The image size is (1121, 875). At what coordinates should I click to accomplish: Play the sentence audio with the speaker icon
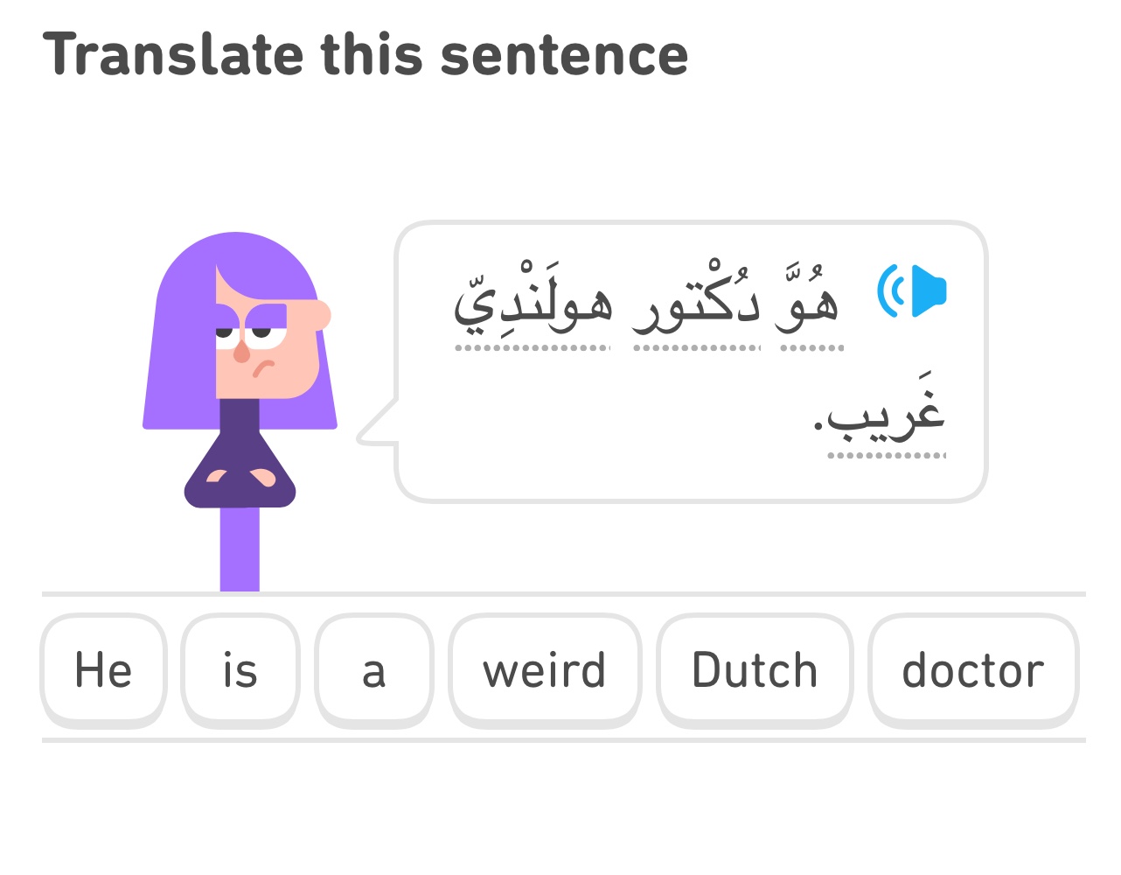tap(912, 290)
